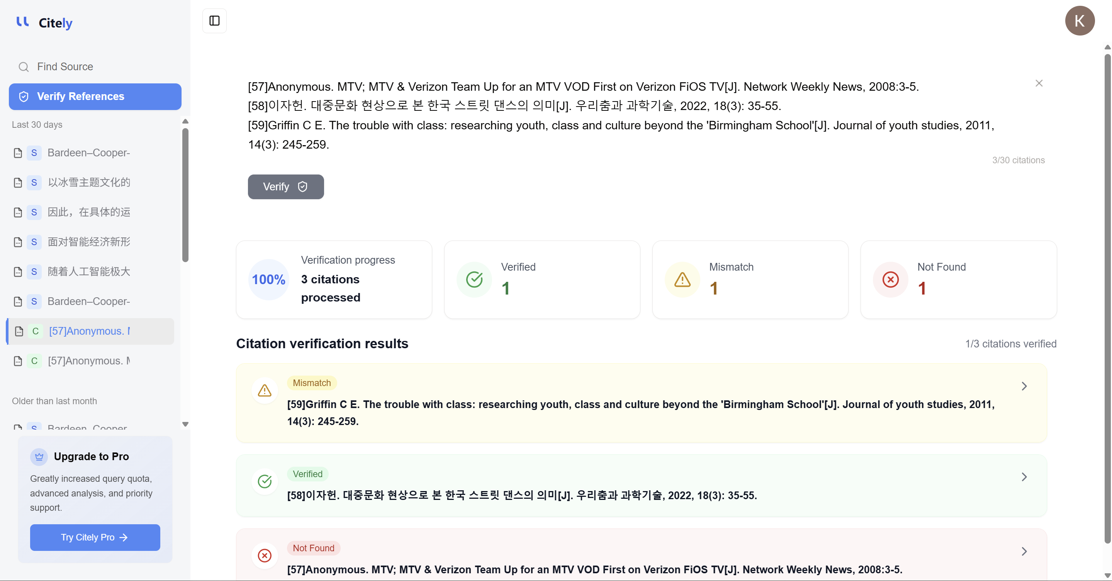The width and height of the screenshot is (1112, 581).
Task: Click Try Citely Pro button
Action: tap(95, 537)
